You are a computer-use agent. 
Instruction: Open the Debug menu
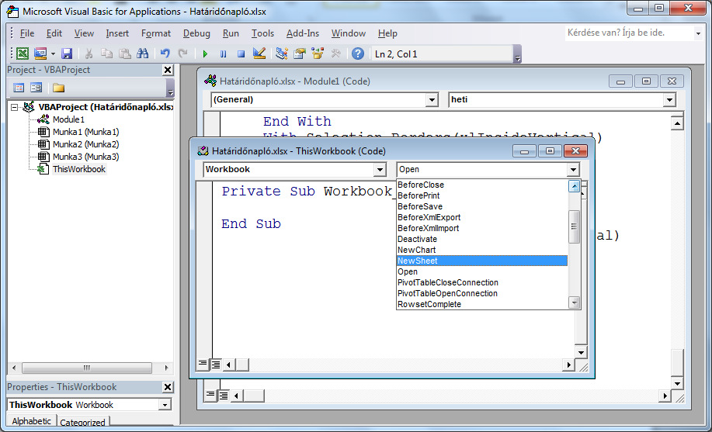196,33
